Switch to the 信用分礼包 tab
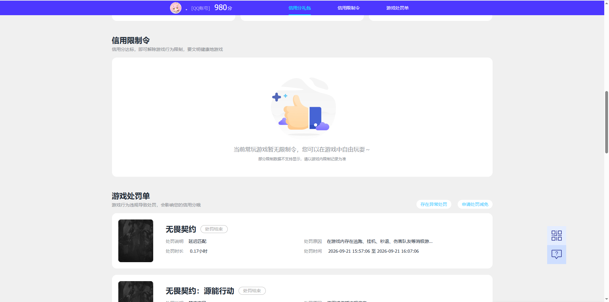Image resolution: width=609 pixels, height=302 pixels. pyautogui.click(x=299, y=8)
